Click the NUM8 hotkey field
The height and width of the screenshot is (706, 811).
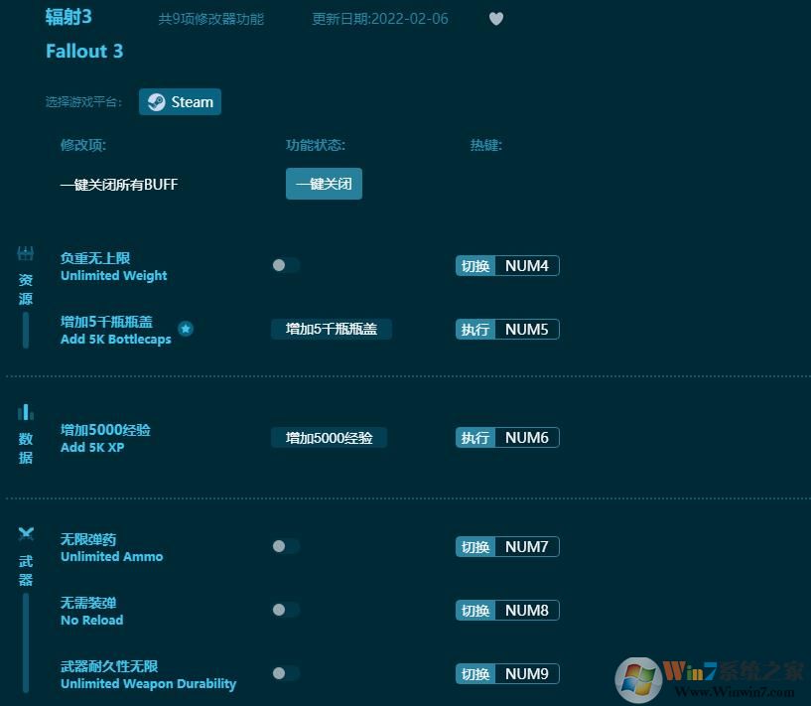(527, 611)
